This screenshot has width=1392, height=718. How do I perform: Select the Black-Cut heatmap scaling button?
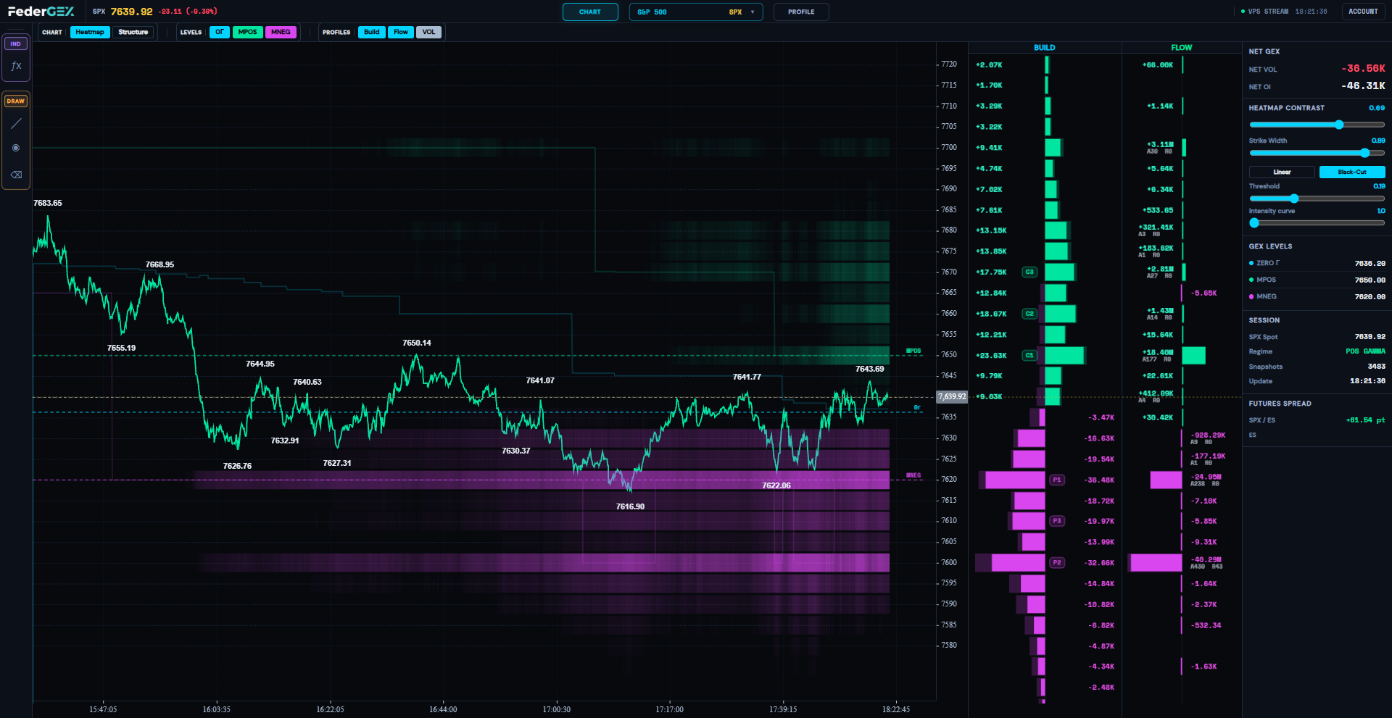(1352, 172)
